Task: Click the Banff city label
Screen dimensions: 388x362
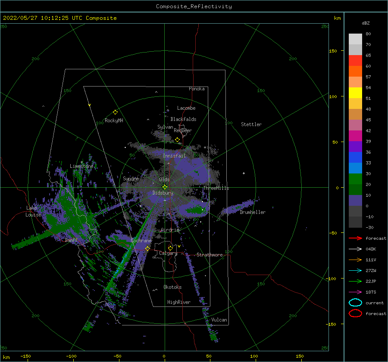Action: 71,240
